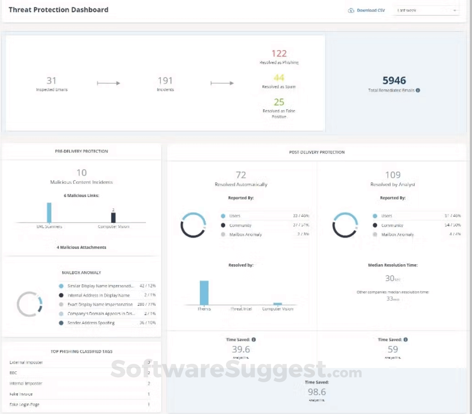Select the Pre-Delivery Protection header
The height and width of the screenshot is (414, 472).
82,151
